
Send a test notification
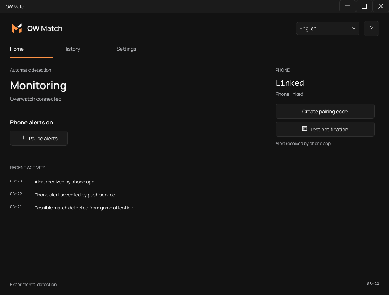(x=325, y=129)
